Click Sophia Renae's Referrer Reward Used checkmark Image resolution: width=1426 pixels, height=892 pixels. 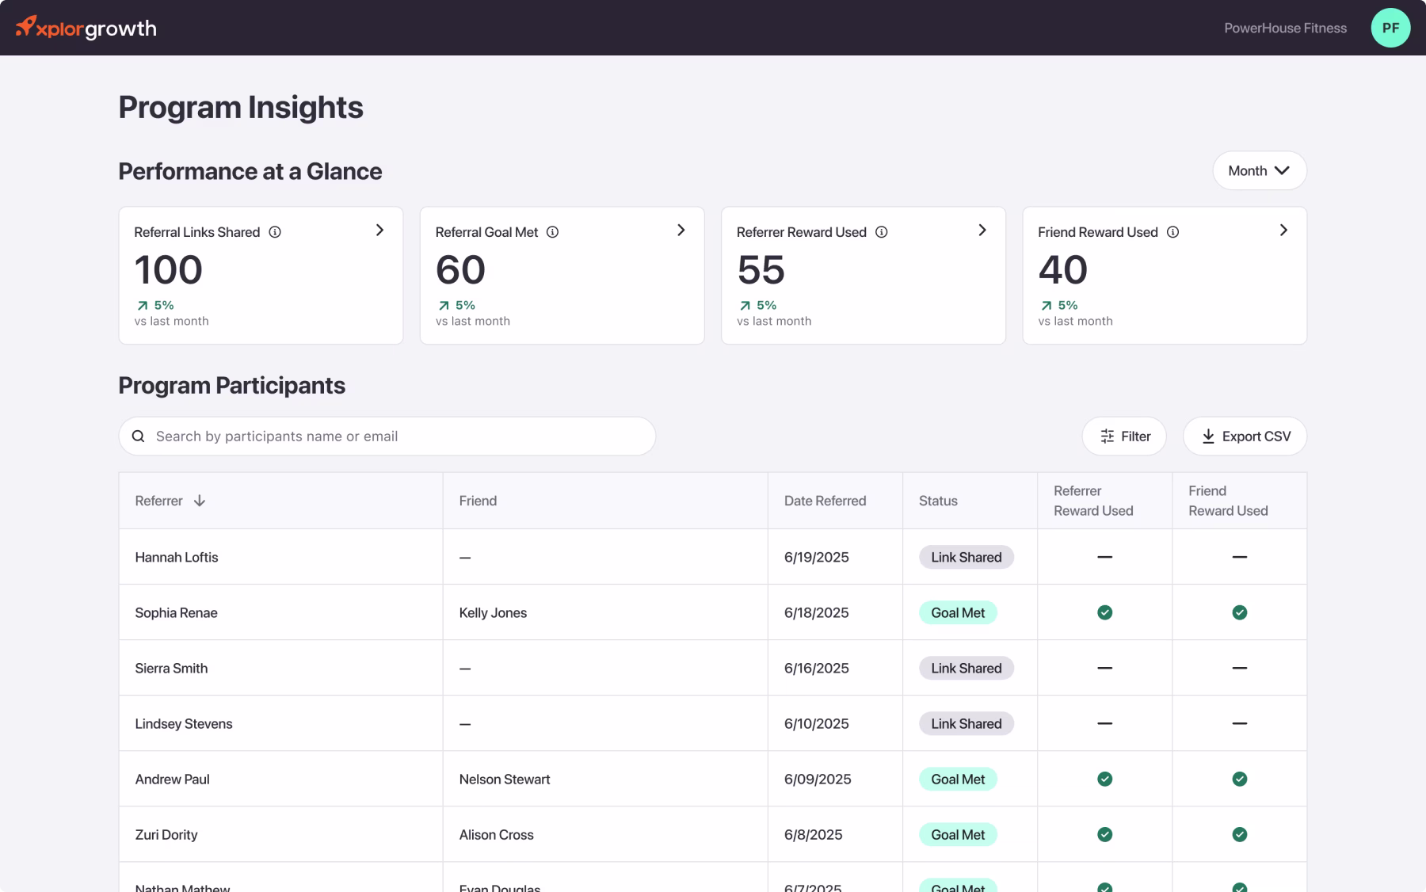[x=1104, y=612]
